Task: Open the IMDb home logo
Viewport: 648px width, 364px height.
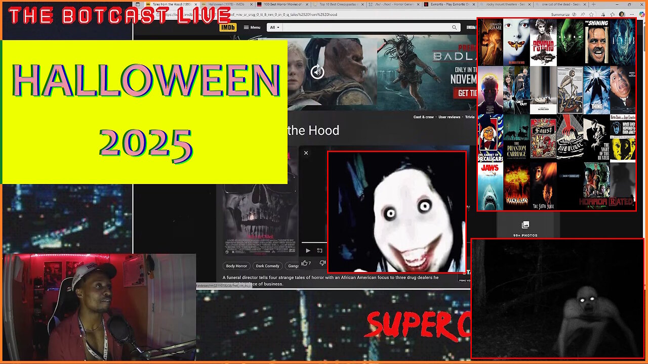Action: tap(228, 27)
